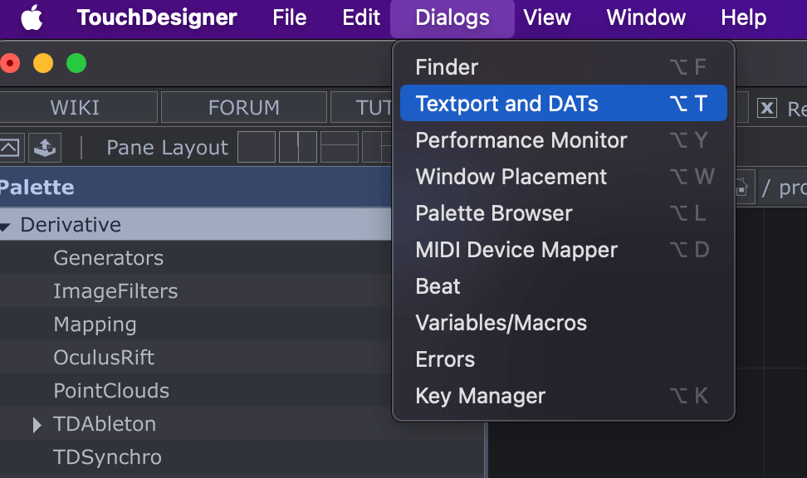Open the Errors dialog
807x478 pixels.
(564, 359)
